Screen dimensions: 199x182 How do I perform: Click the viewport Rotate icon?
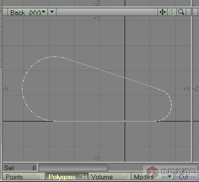click(x=172, y=12)
